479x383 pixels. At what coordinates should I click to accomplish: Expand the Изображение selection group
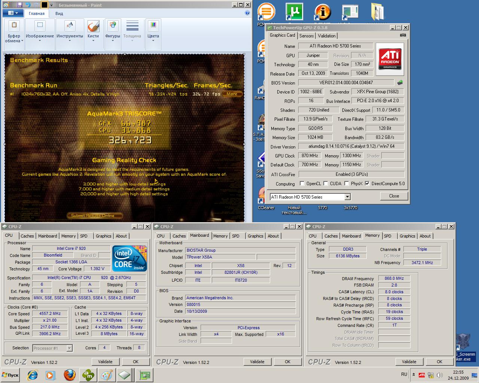[x=40, y=34]
